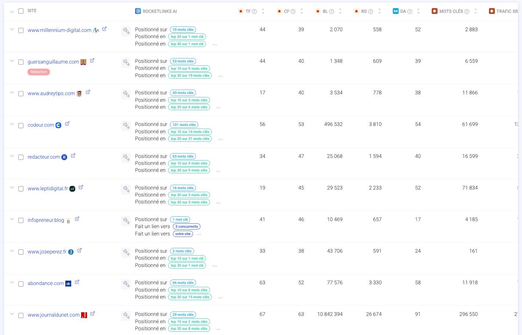Image resolution: width=522 pixels, height=335 pixels.
Task: Open millennium-digital.com in new tab via external link icon
Action: click(x=104, y=29)
